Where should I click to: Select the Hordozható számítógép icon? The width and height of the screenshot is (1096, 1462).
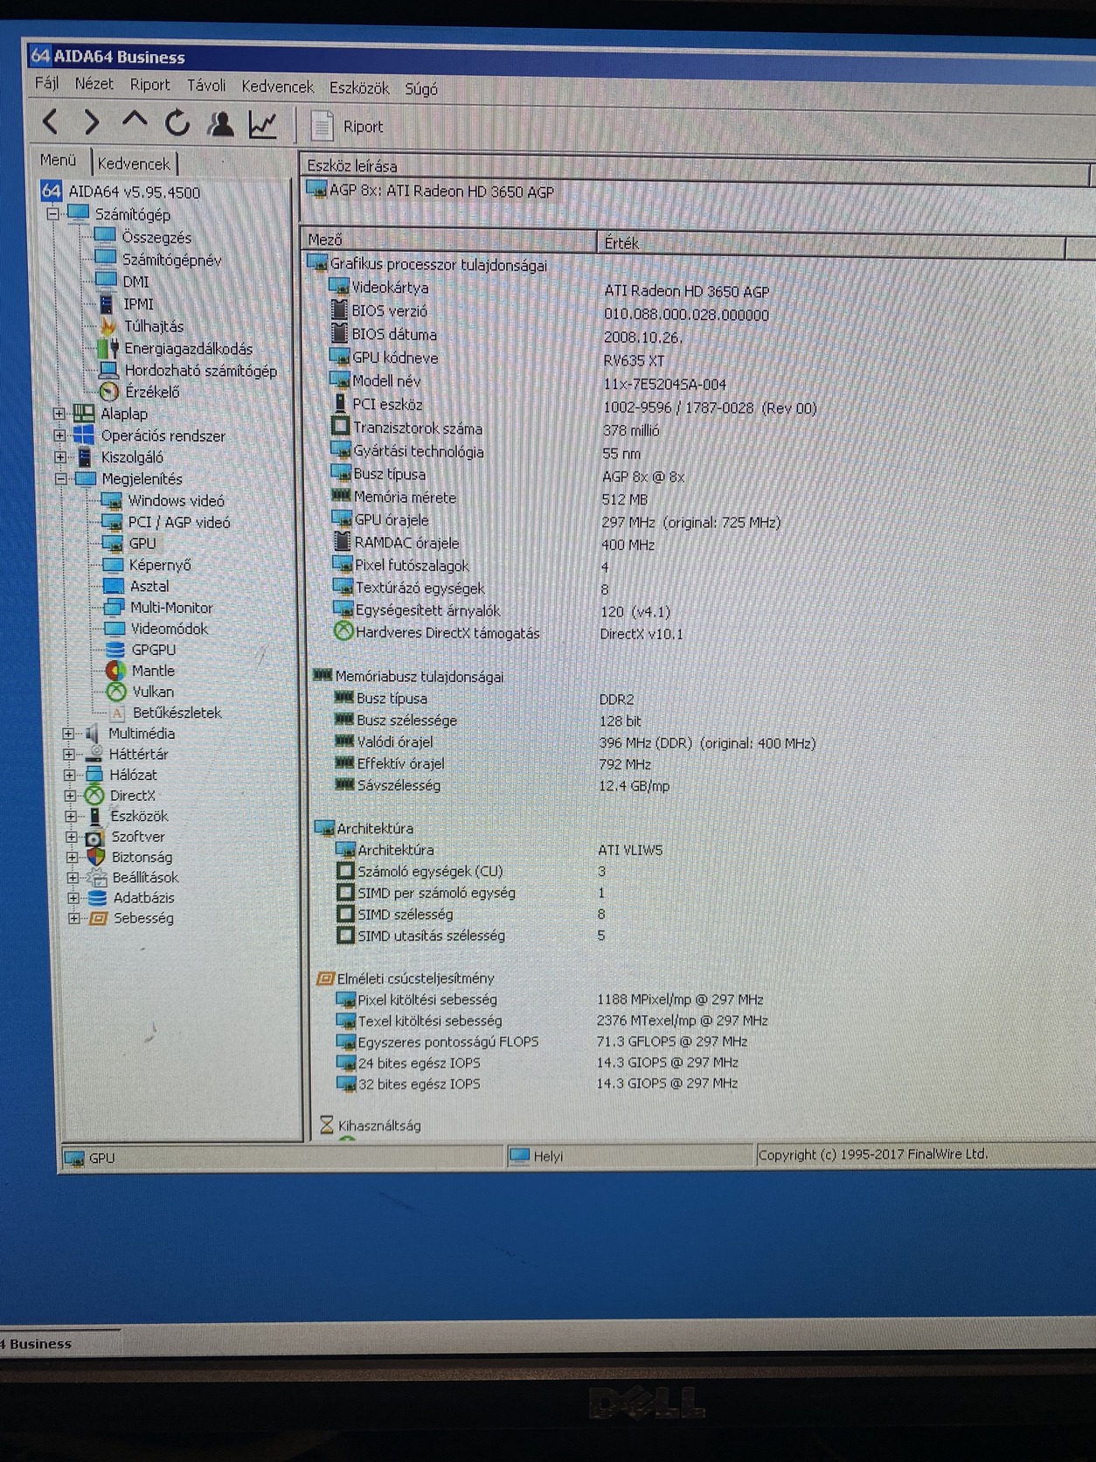coord(109,370)
